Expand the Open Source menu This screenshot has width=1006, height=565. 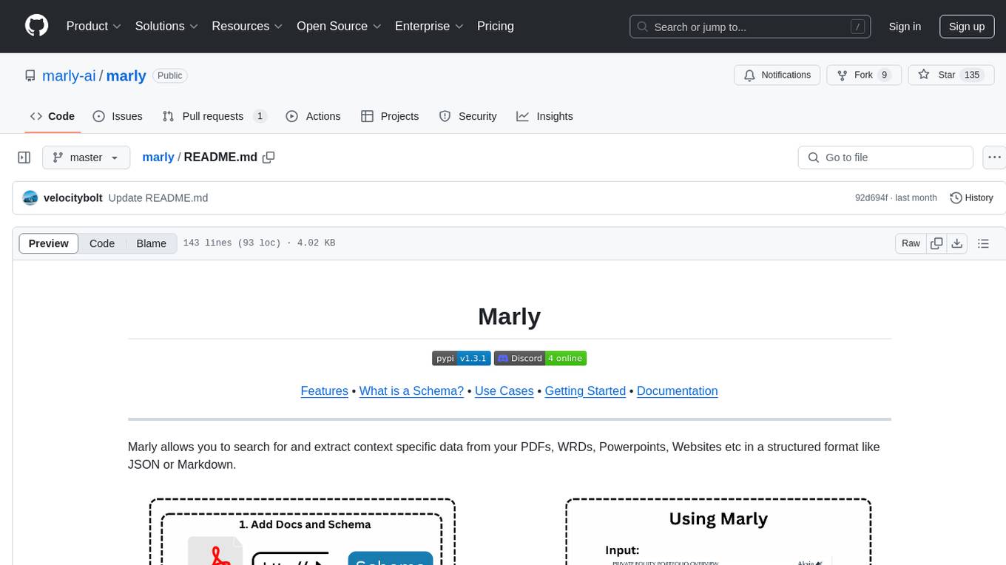click(x=339, y=26)
